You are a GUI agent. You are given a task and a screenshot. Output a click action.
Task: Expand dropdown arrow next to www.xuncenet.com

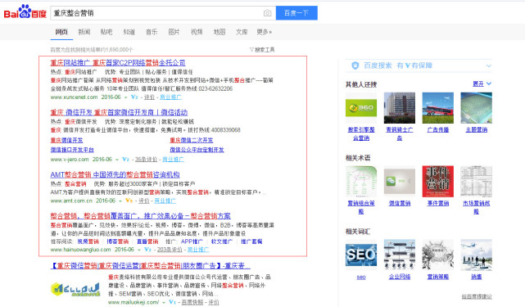coord(126,97)
